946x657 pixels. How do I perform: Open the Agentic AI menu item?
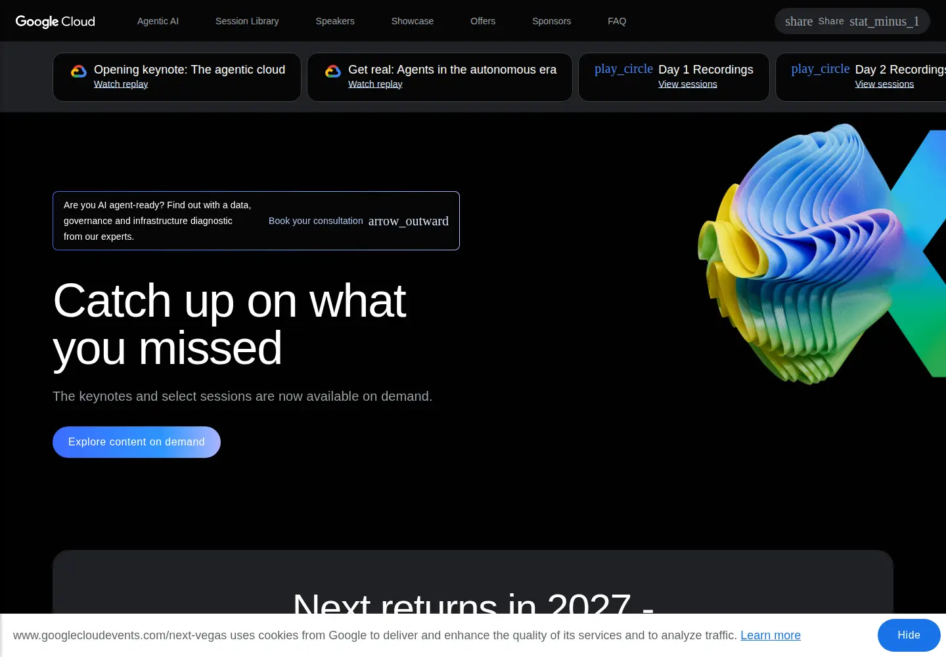pyautogui.click(x=158, y=21)
